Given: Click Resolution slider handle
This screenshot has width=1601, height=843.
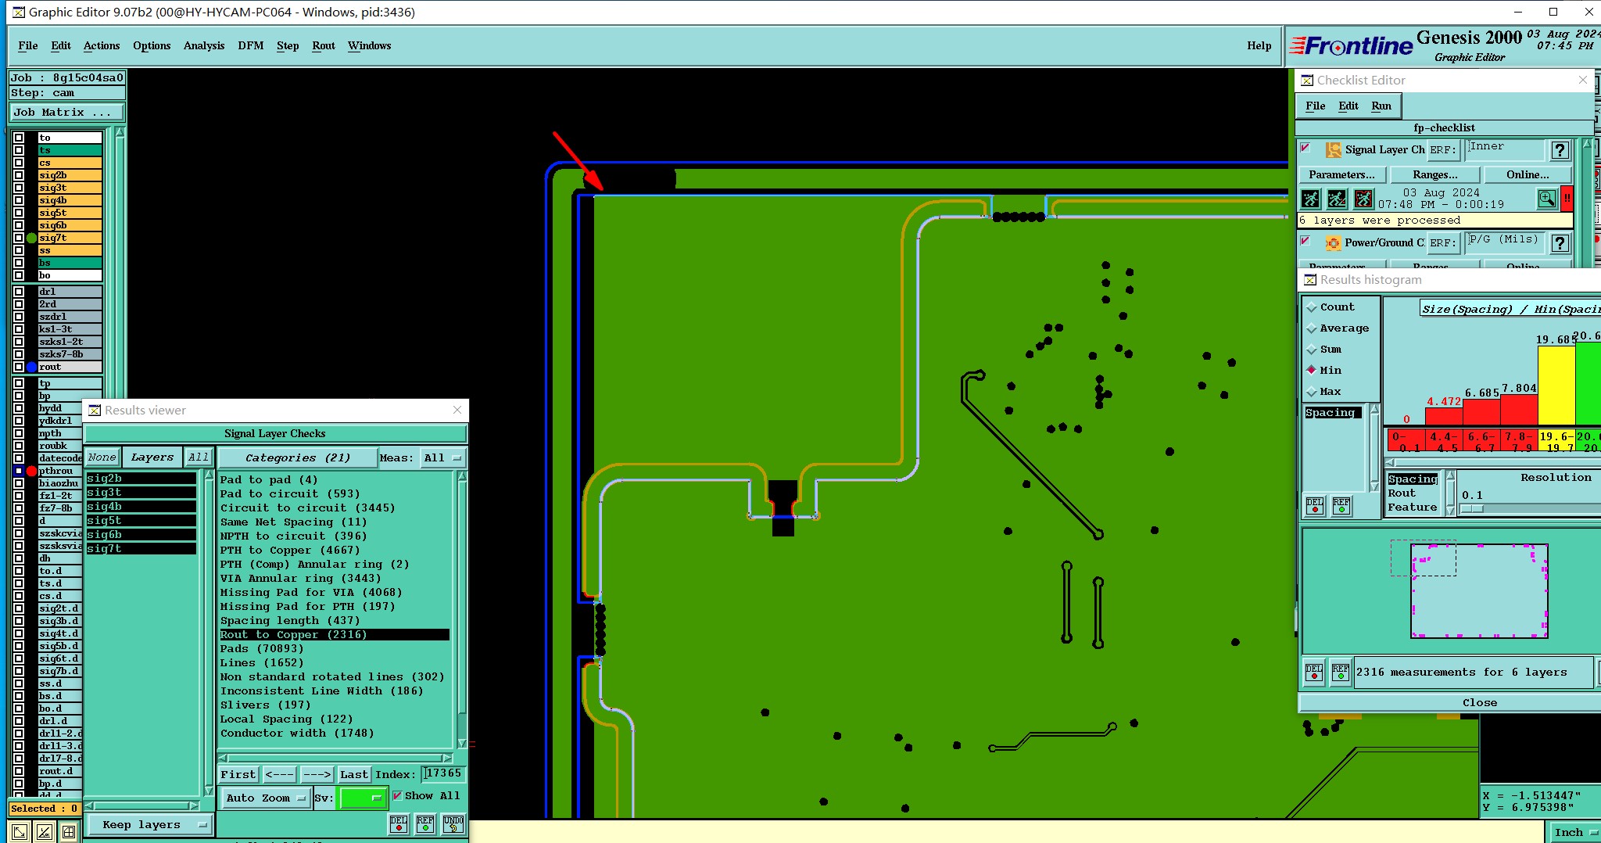Looking at the screenshot, I should 1472,509.
